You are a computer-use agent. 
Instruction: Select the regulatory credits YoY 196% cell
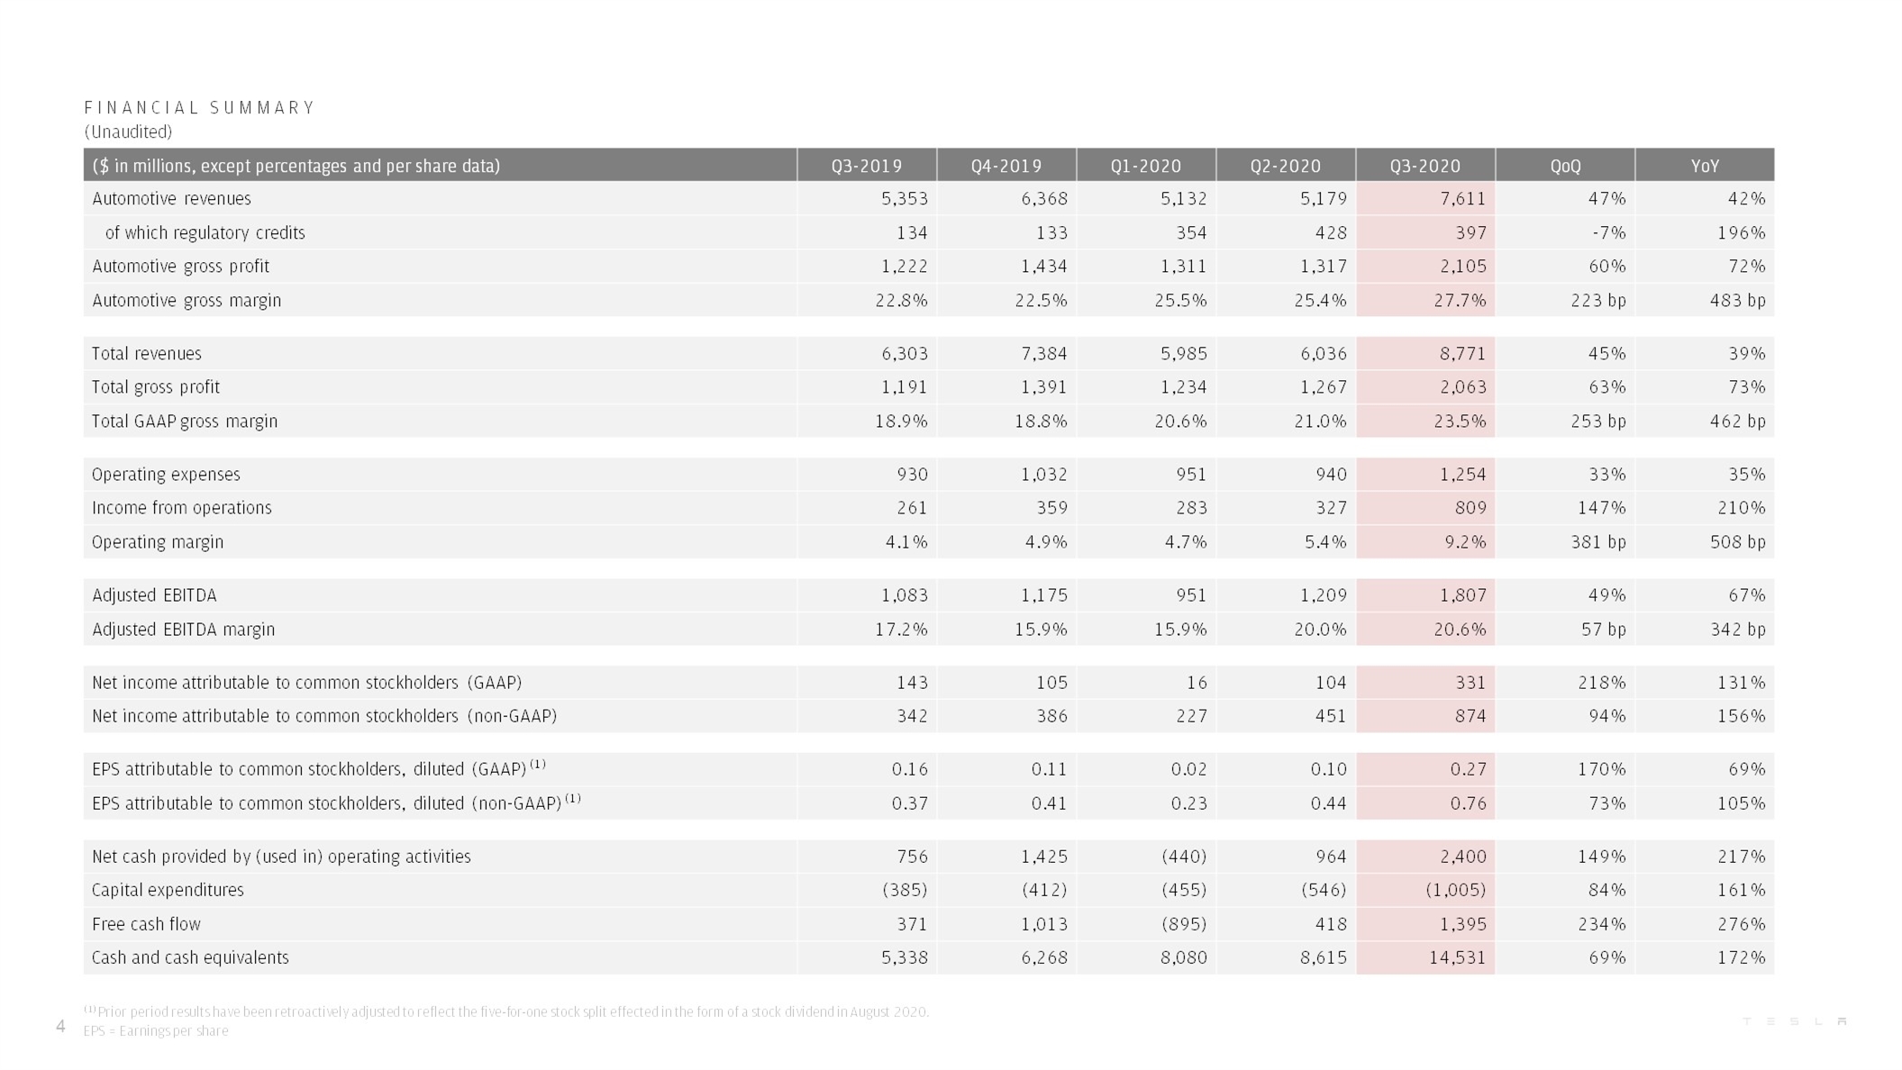[x=1705, y=232]
